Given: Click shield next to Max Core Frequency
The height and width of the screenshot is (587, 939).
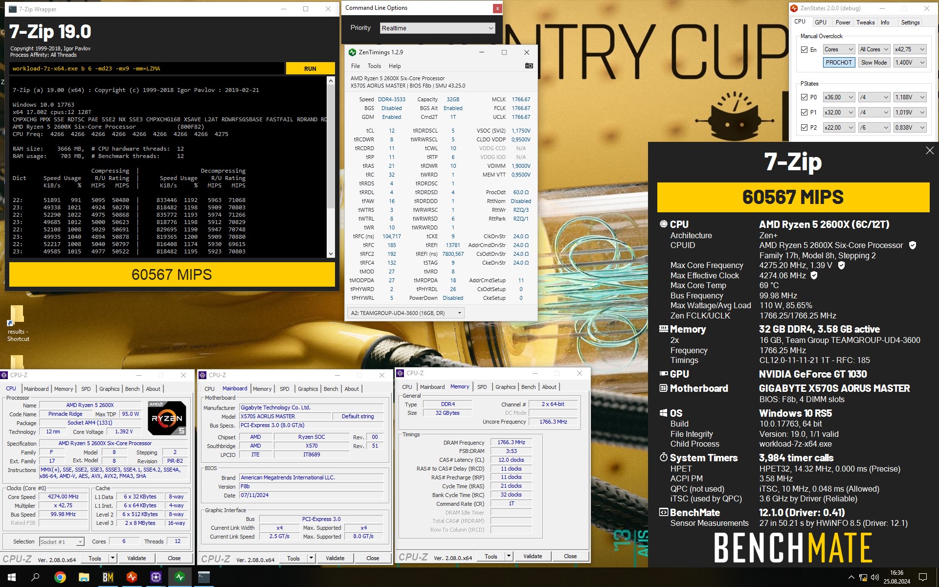Looking at the screenshot, I should (x=842, y=265).
